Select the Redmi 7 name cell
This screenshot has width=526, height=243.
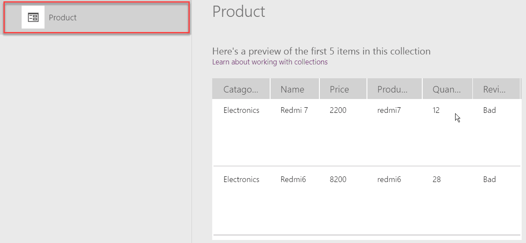tap(294, 110)
